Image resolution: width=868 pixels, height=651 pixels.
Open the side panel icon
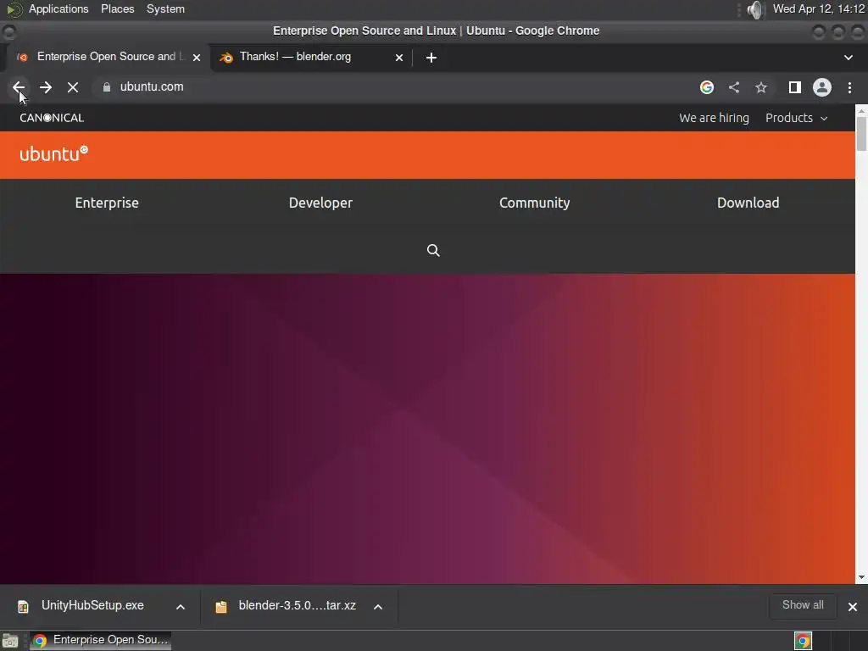(x=795, y=87)
